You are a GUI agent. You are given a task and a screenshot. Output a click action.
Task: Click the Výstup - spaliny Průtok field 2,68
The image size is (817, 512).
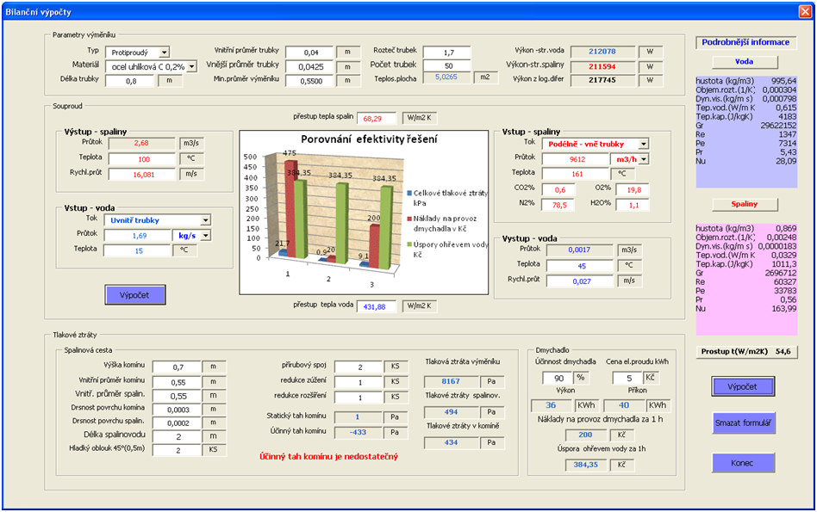[142, 144]
